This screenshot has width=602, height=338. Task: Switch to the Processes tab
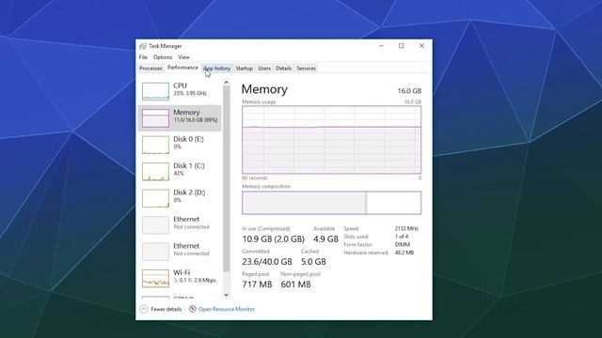(150, 69)
